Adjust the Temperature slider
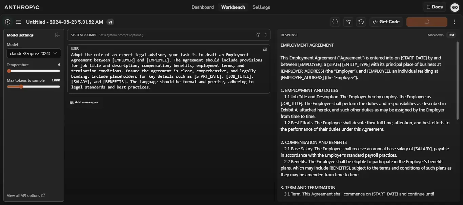 pyautogui.click(x=34, y=71)
